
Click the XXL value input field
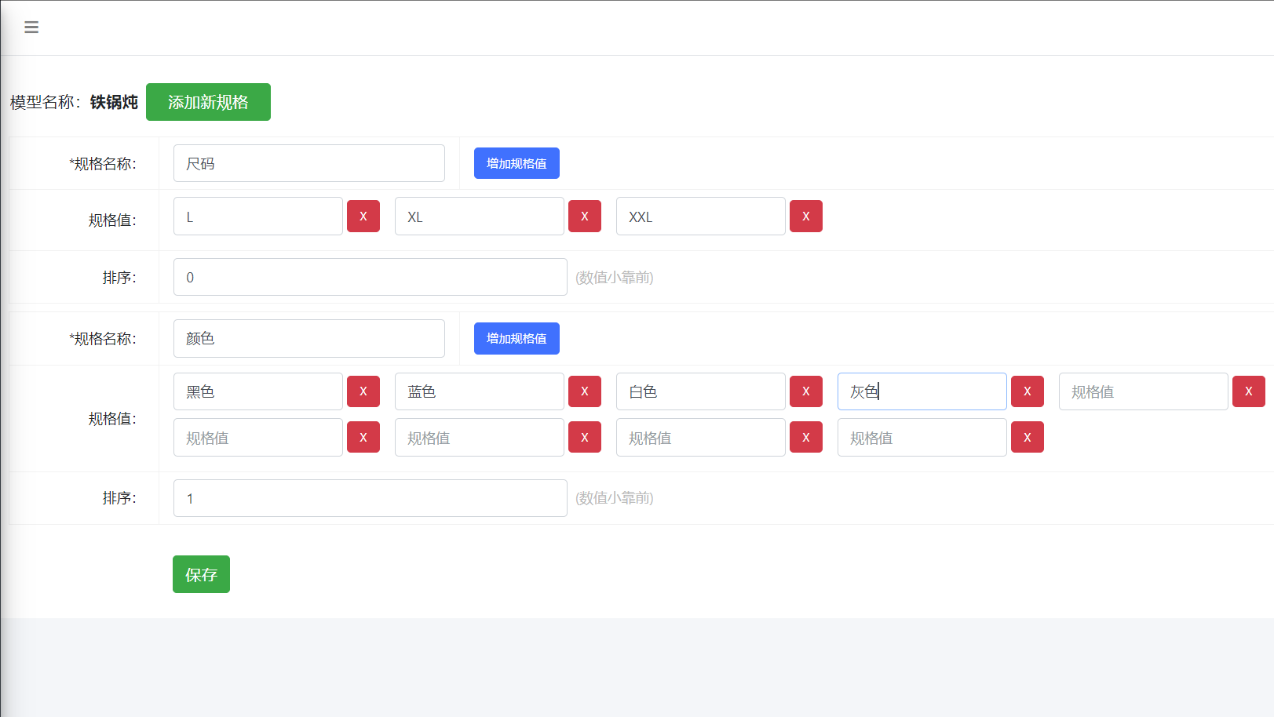coord(700,217)
